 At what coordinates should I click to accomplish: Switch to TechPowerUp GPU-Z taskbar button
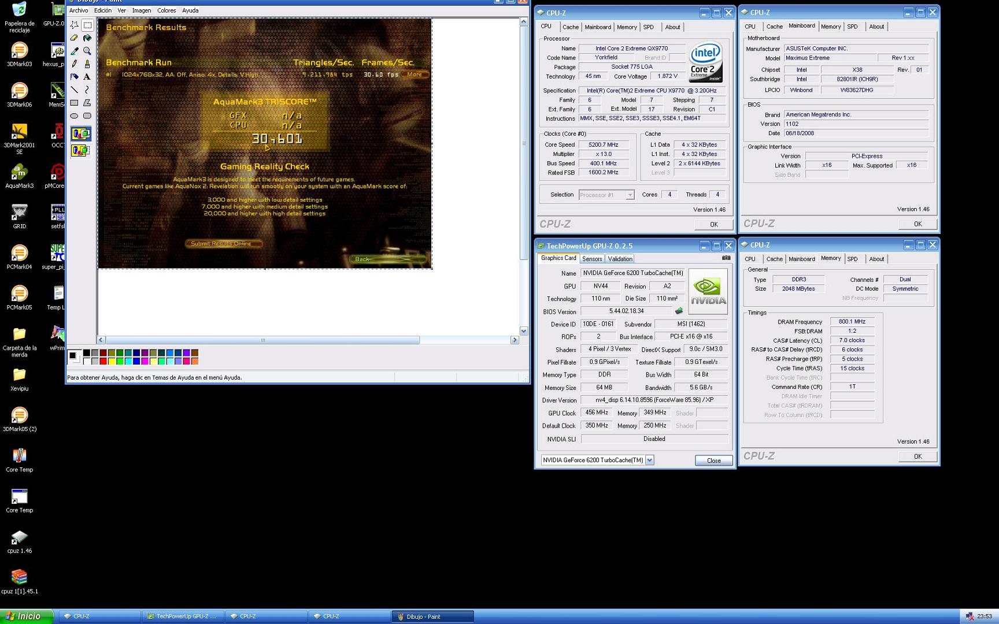(183, 616)
